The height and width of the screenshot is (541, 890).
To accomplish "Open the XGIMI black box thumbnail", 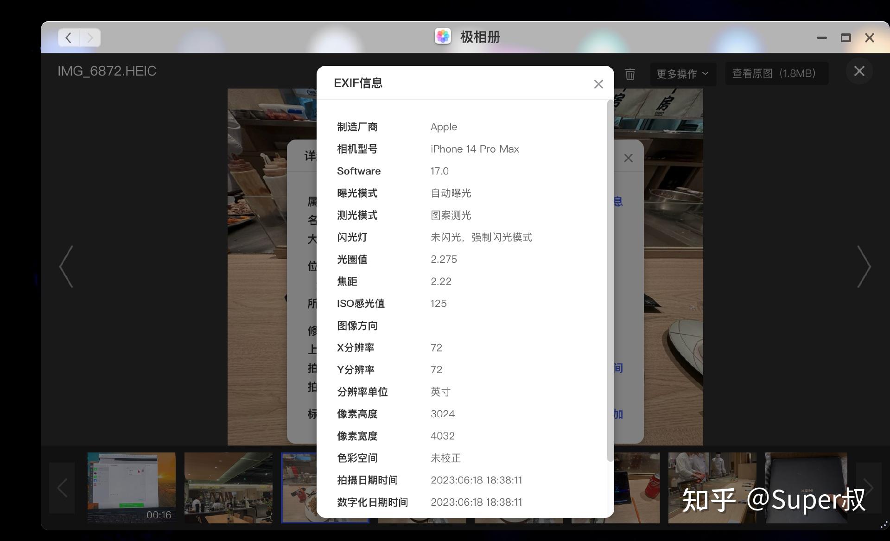I will click(x=806, y=488).
